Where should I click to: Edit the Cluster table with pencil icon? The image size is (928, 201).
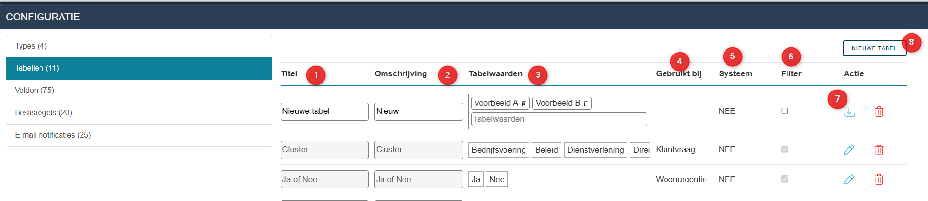(x=849, y=150)
